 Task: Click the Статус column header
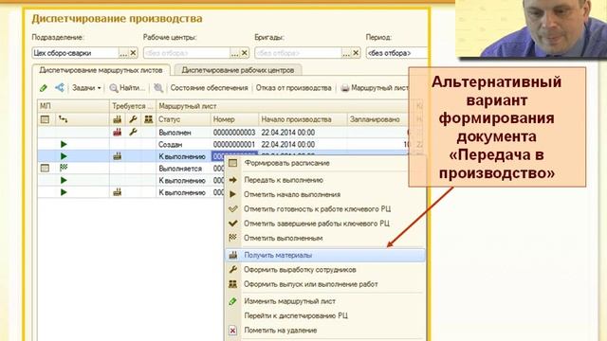183,119
